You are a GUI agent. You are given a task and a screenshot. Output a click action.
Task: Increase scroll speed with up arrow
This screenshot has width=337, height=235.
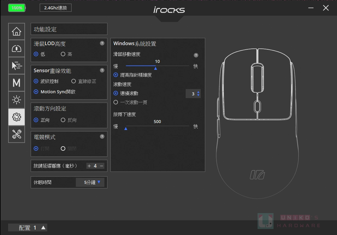point(198,92)
